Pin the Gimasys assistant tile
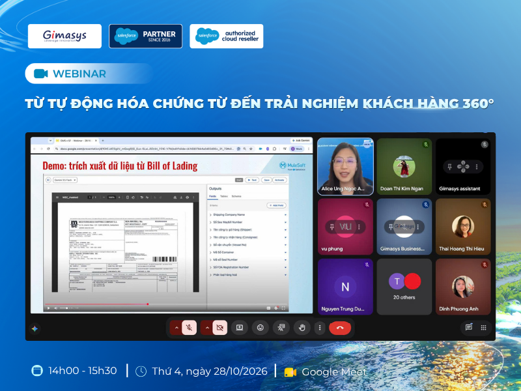Viewport: 521px width, 391px height. click(x=449, y=167)
